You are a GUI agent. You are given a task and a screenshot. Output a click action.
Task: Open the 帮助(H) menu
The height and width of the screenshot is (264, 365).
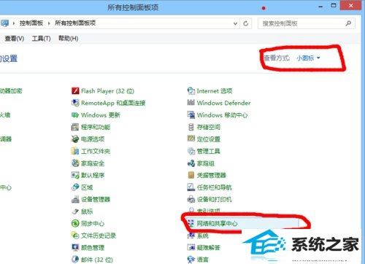[x=68, y=39]
